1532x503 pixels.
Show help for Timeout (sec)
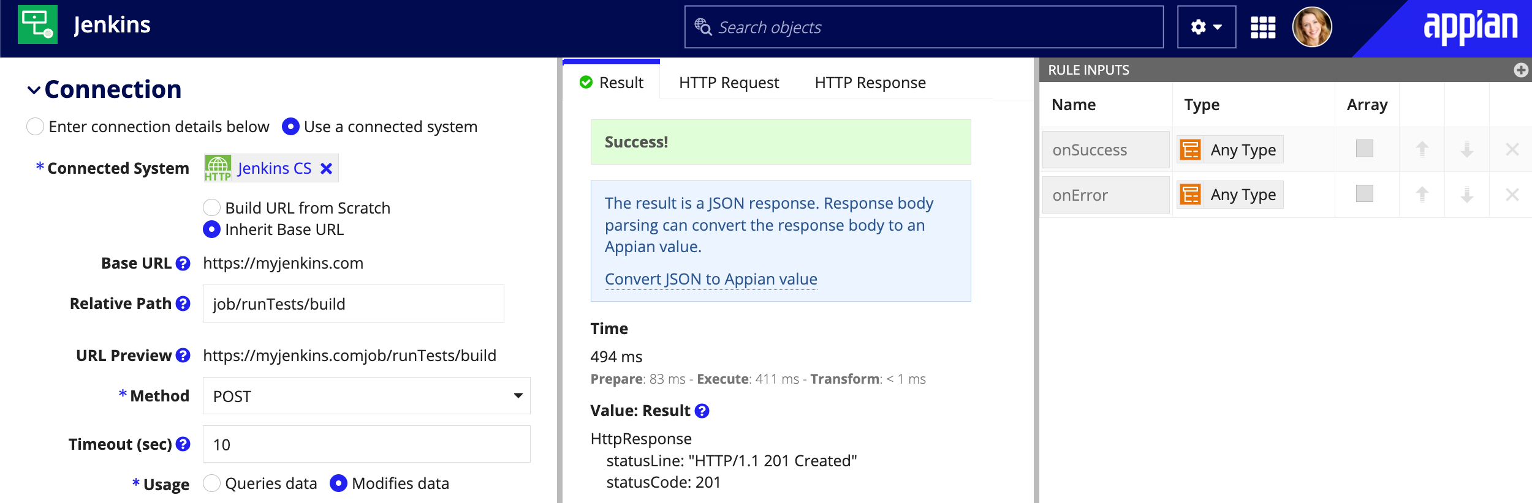point(183,444)
